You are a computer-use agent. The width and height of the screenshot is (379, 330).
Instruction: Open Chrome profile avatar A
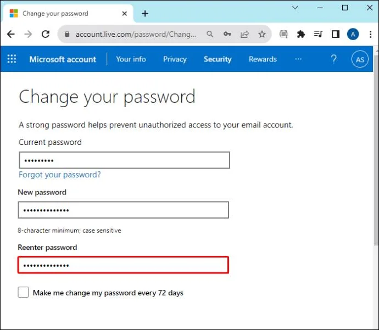click(x=353, y=34)
